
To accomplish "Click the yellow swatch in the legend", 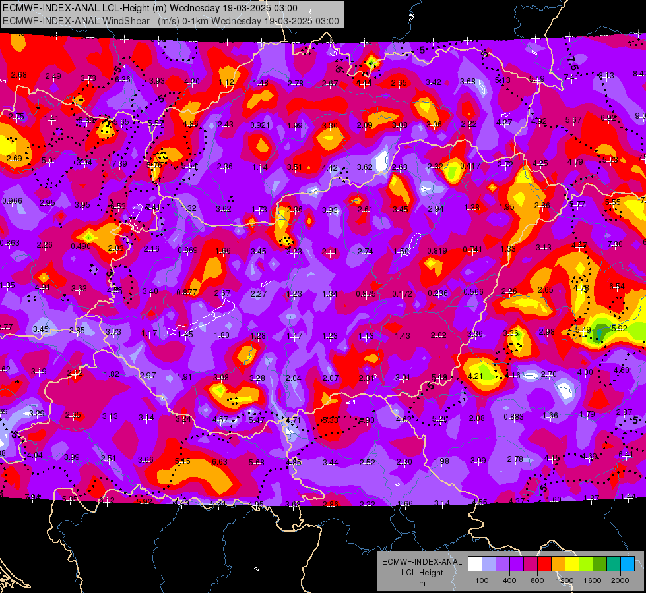I will (x=572, y=564).
